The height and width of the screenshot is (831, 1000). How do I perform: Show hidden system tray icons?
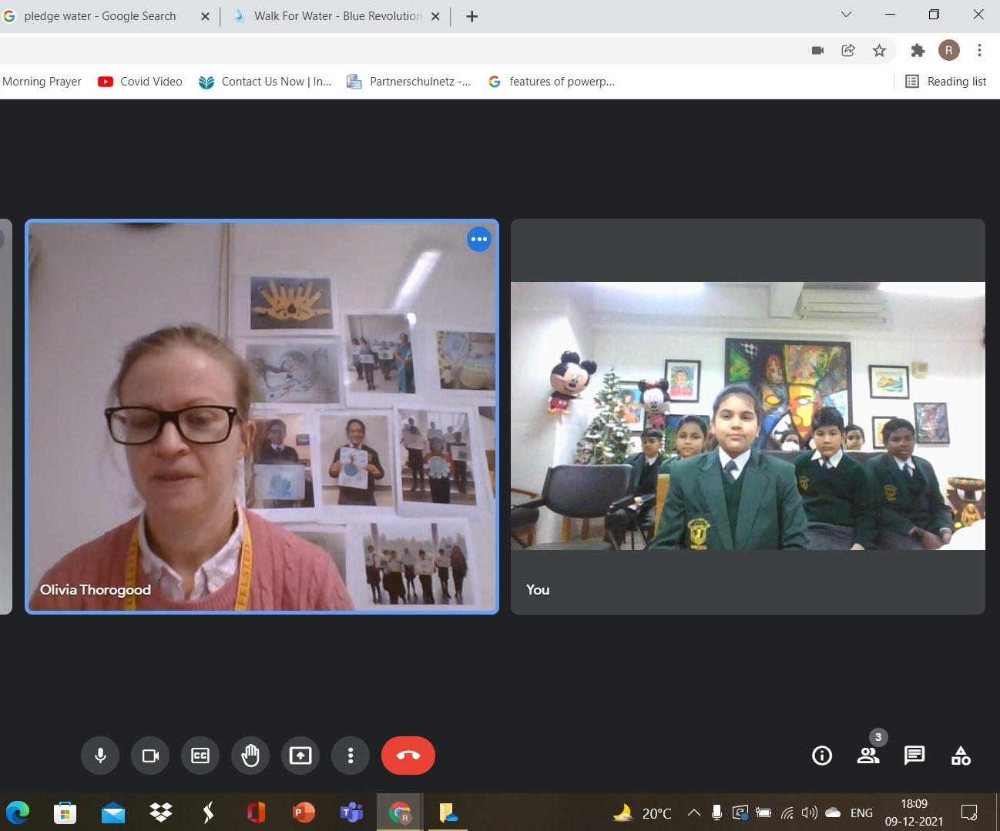[693, 813]
